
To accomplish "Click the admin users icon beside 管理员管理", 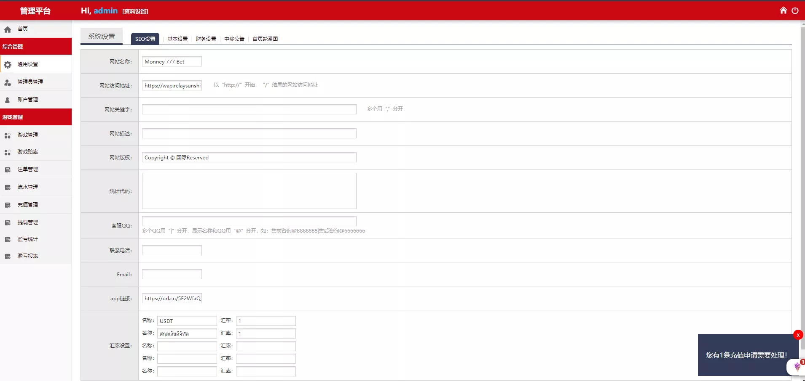I will pyautogui.click(x=8, y=82).
